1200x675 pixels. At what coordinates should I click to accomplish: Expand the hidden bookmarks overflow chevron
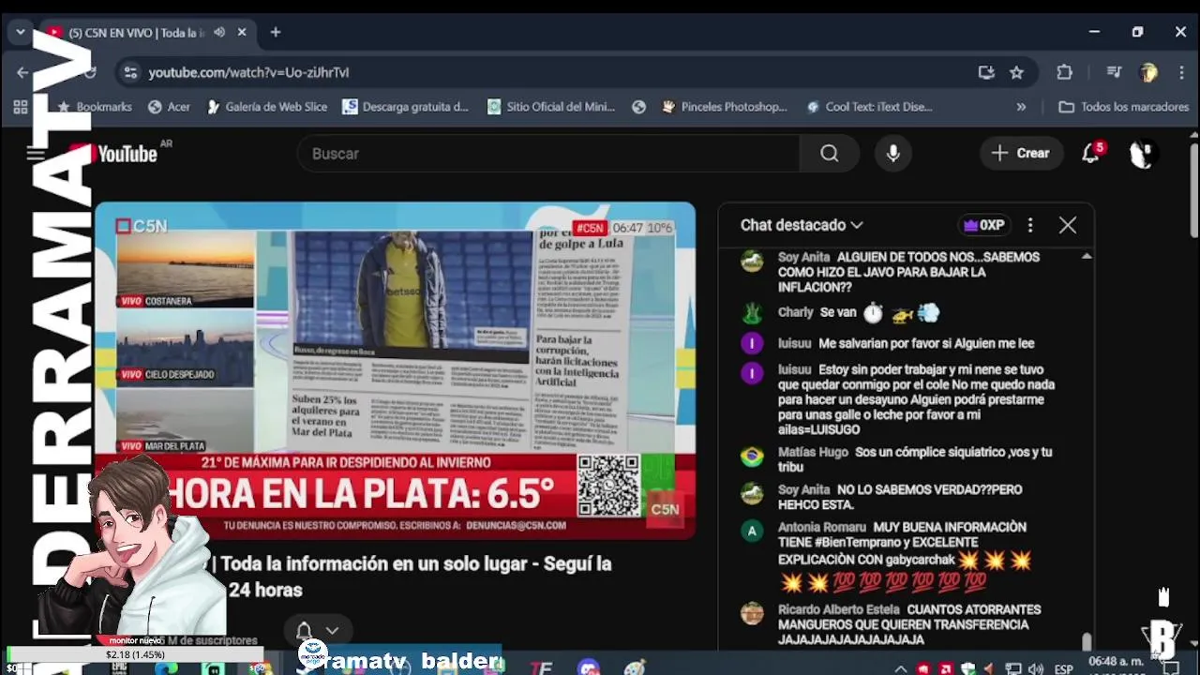(1021, 107)
